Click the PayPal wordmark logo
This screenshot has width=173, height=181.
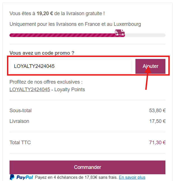pos(25,177)
